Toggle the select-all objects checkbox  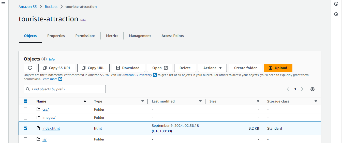[x=25, y=101]
